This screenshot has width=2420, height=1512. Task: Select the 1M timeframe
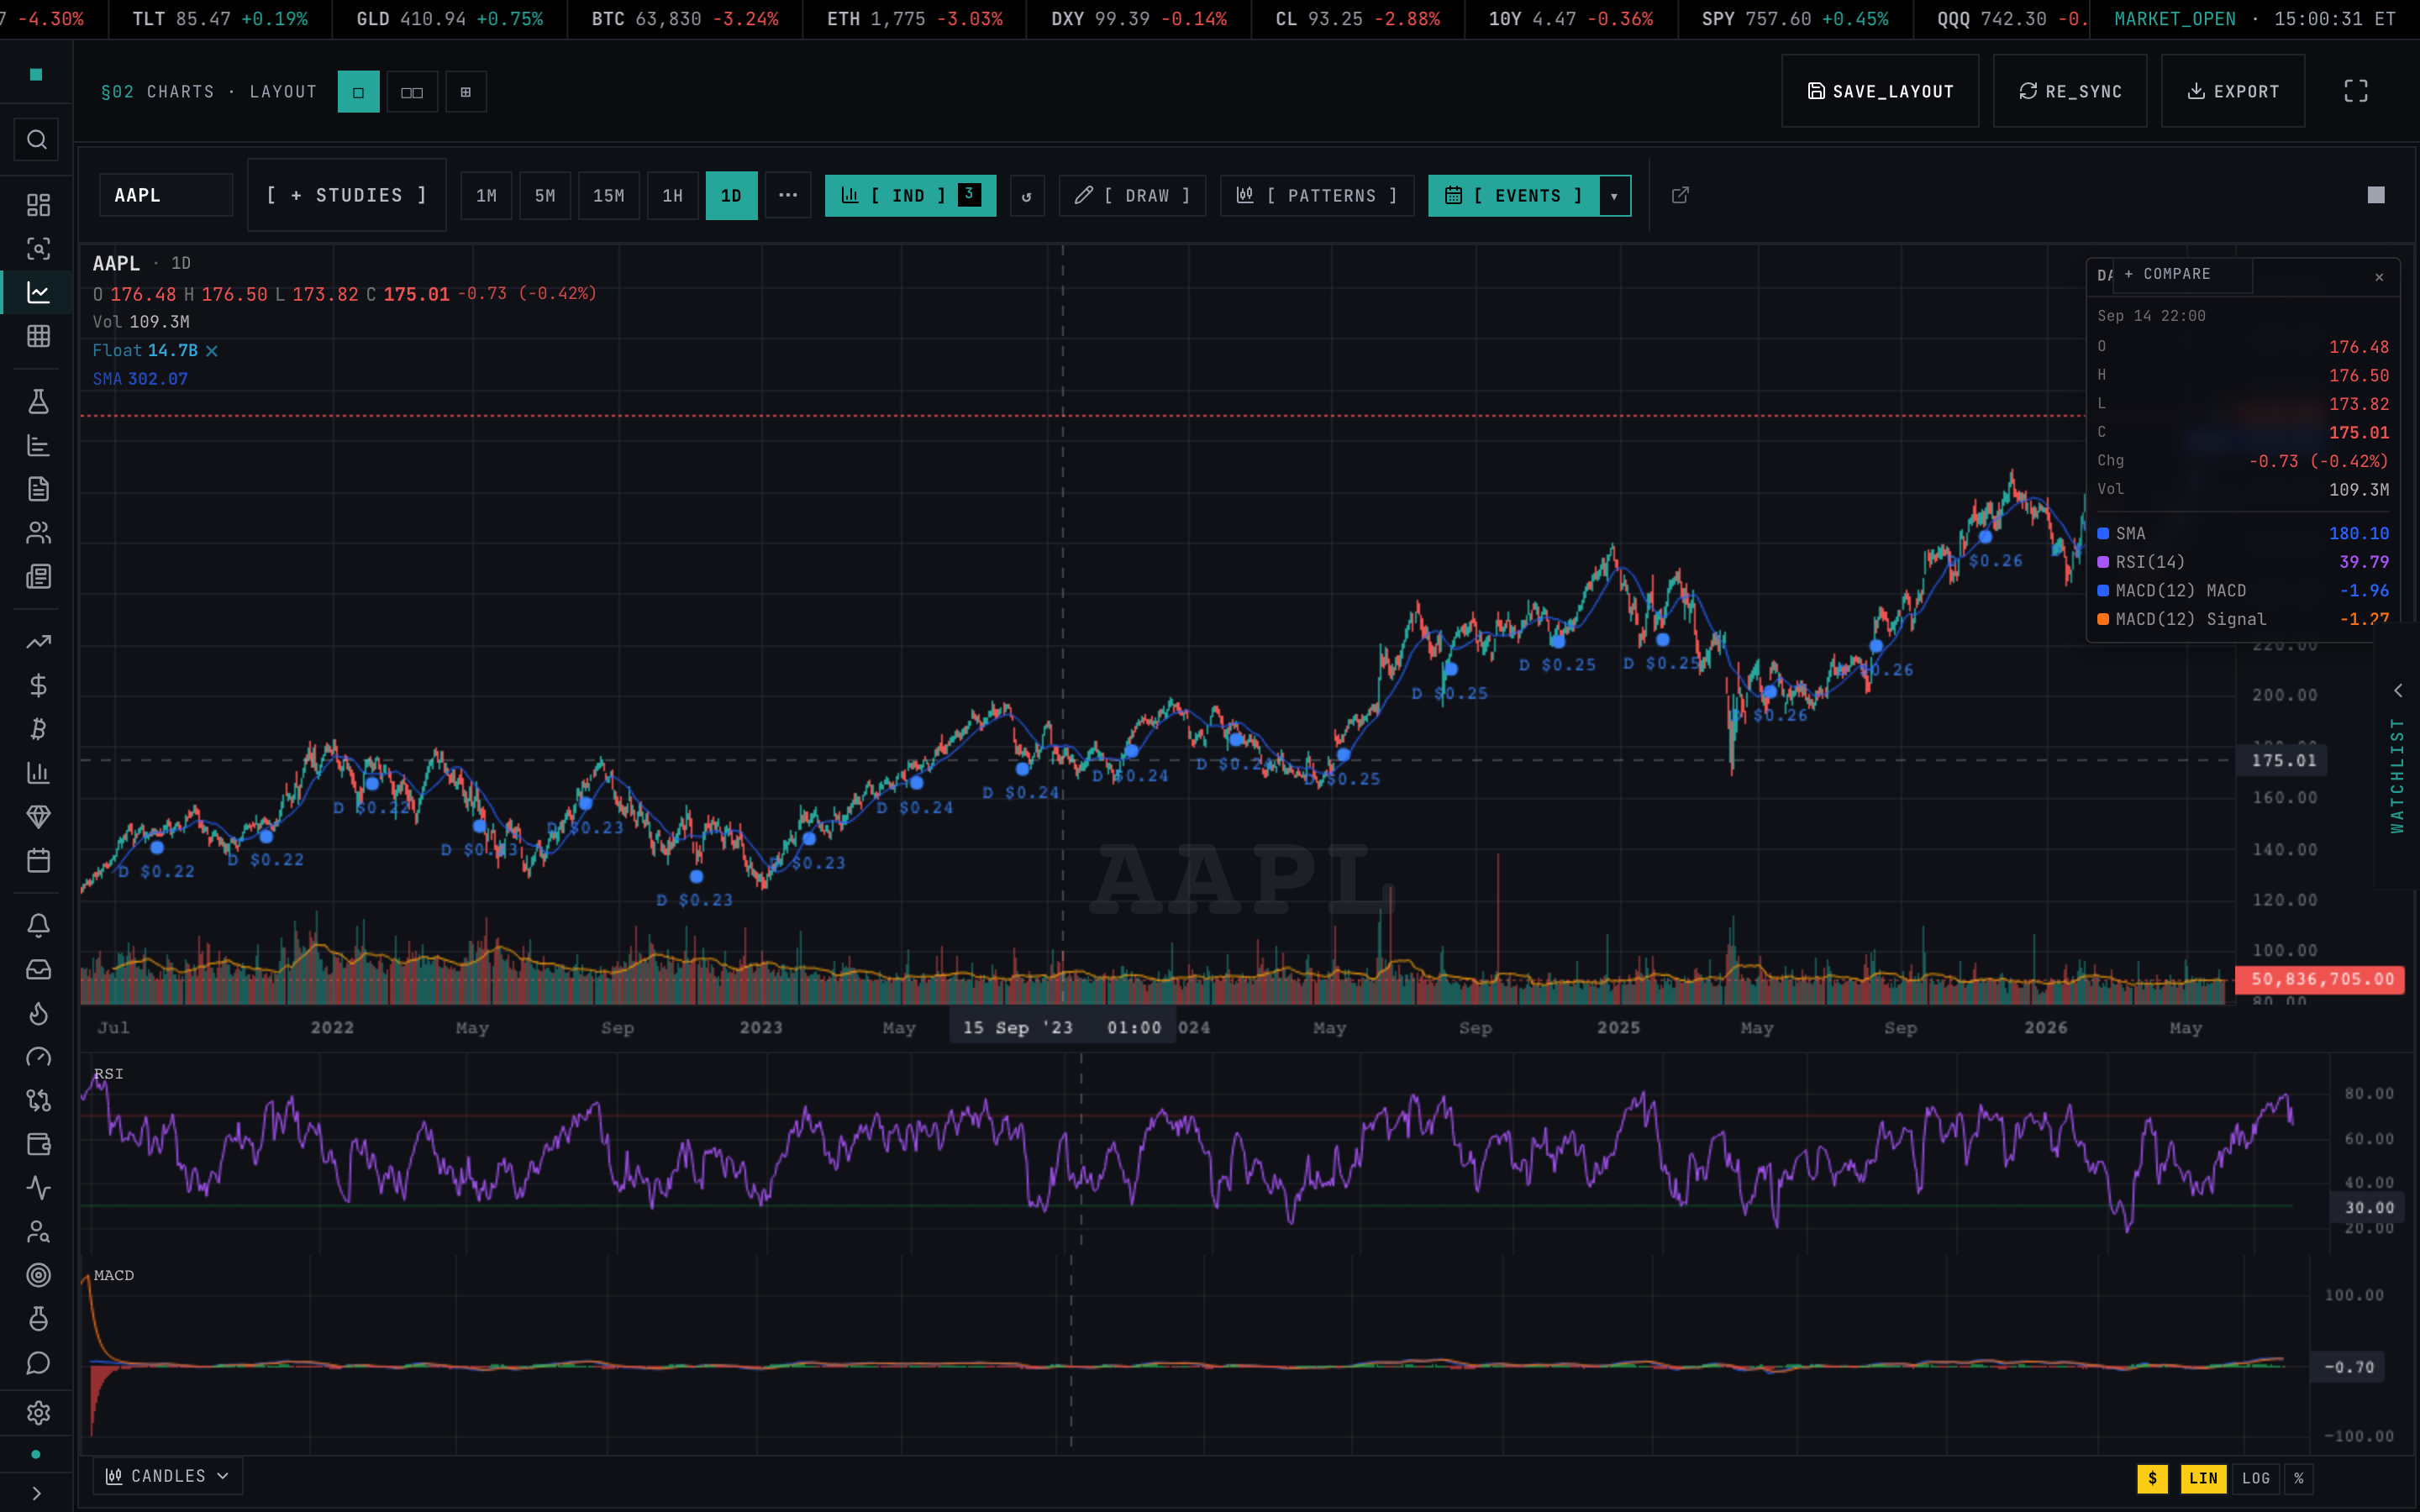[486, 196]
